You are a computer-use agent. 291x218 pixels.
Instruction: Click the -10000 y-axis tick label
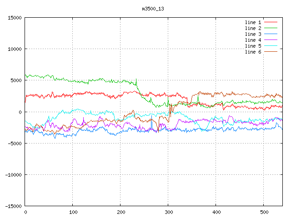13,174
